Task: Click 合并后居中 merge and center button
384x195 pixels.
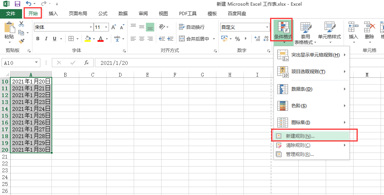Action: pyautogui.click(x=194, y=39)
